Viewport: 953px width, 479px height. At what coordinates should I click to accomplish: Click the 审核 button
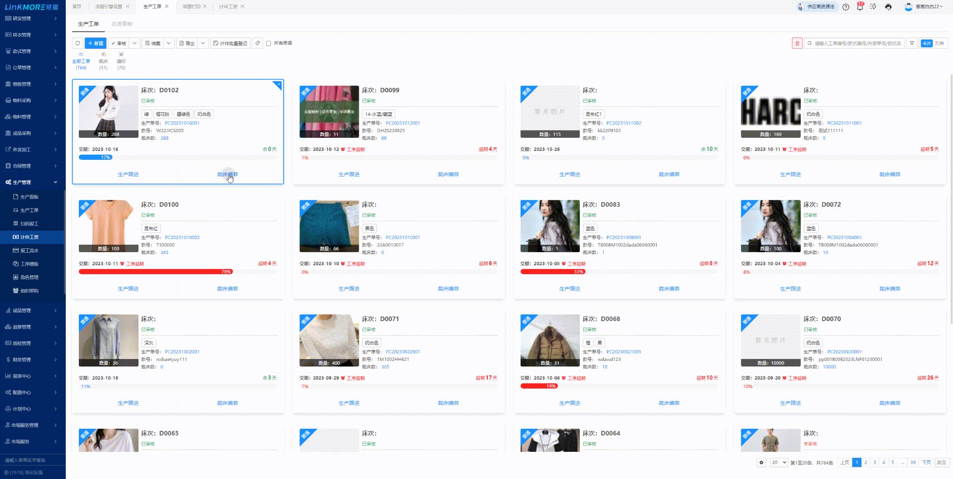coord(119,43)
